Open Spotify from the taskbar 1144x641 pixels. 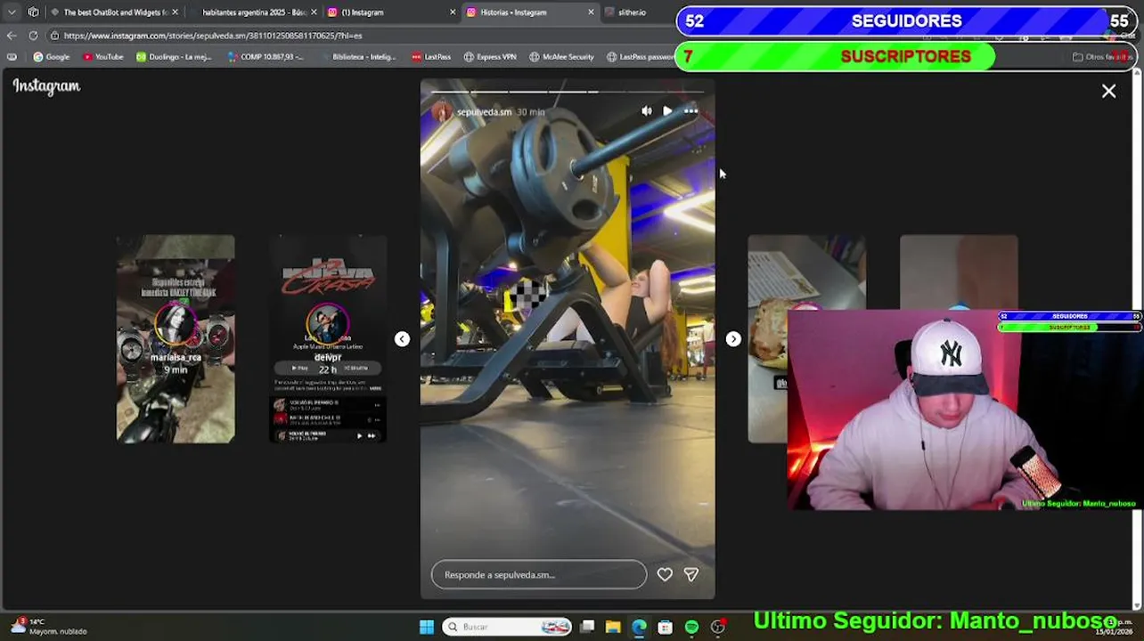click(x=691, y=627)
